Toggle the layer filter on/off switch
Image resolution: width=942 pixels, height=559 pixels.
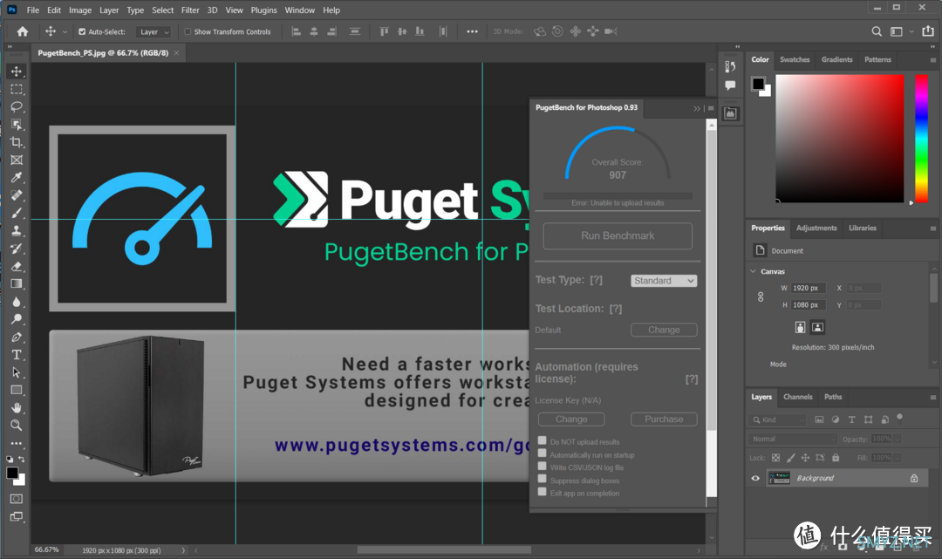point(899,418)
